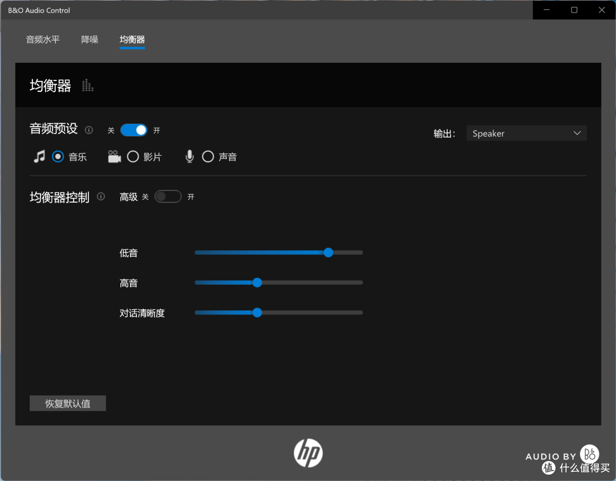This screenshot has width=616, height=481.
Task: Select the 音乐 radio button
Action: click(x=58, y=157)
